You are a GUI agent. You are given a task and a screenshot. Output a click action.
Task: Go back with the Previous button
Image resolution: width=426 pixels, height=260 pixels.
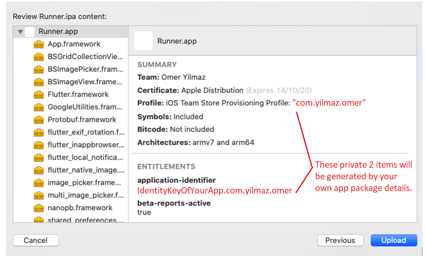tap(340, 240)
